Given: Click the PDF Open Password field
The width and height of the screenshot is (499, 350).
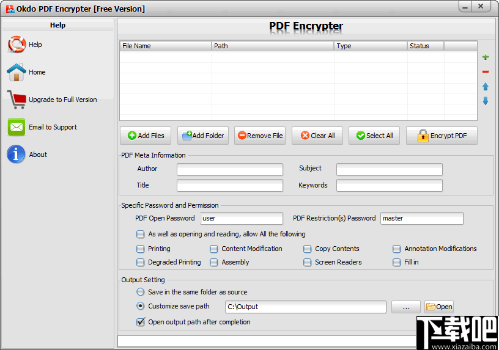Looking at the screenshot, I should pos(242,219).
